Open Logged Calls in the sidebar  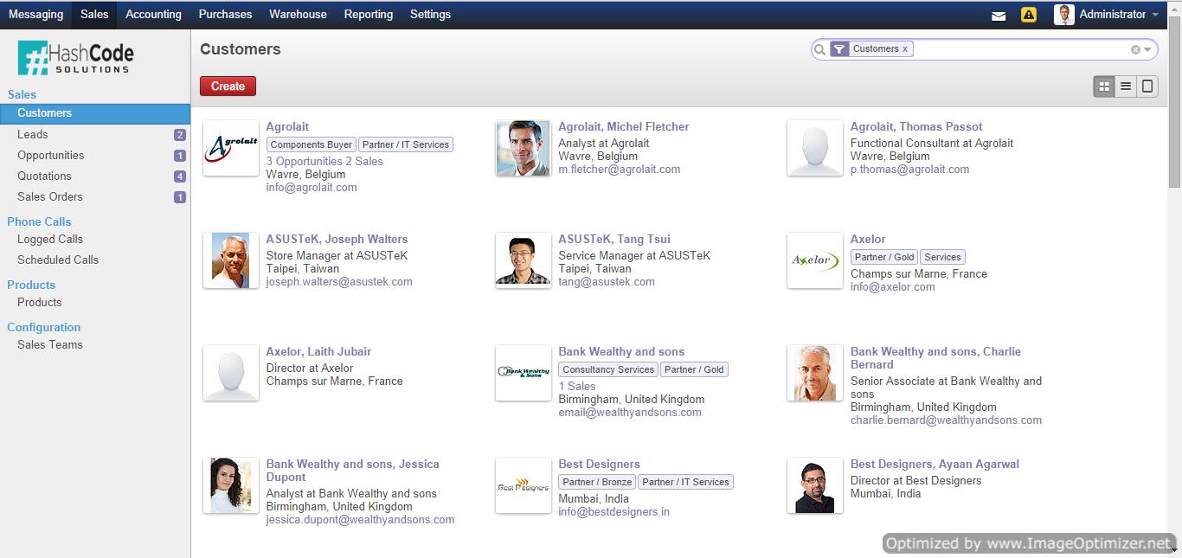[x=95, y=239]
